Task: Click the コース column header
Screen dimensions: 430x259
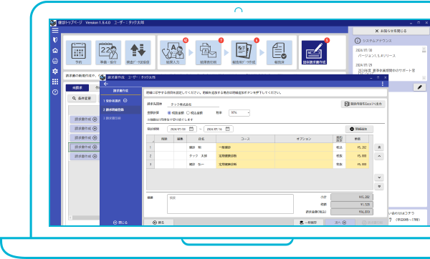Action: 245,139
